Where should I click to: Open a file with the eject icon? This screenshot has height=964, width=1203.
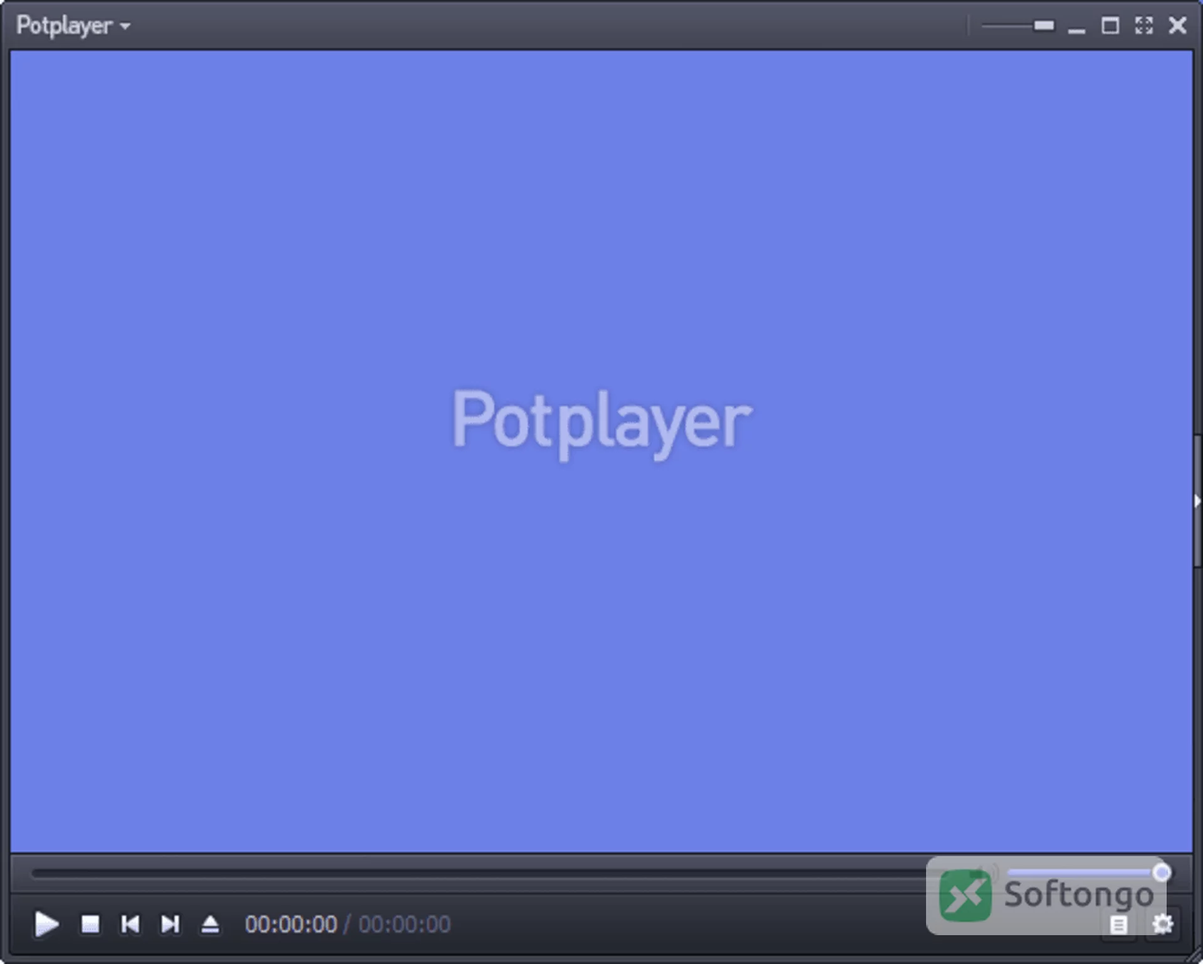coord(211,924)
